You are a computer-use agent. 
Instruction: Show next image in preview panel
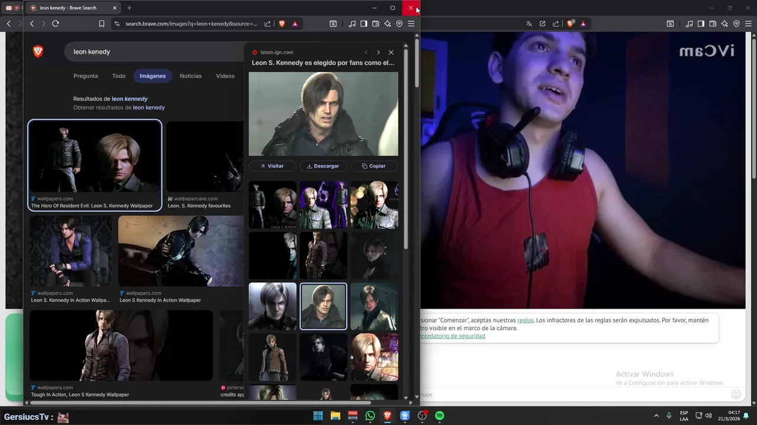(378, 53)
